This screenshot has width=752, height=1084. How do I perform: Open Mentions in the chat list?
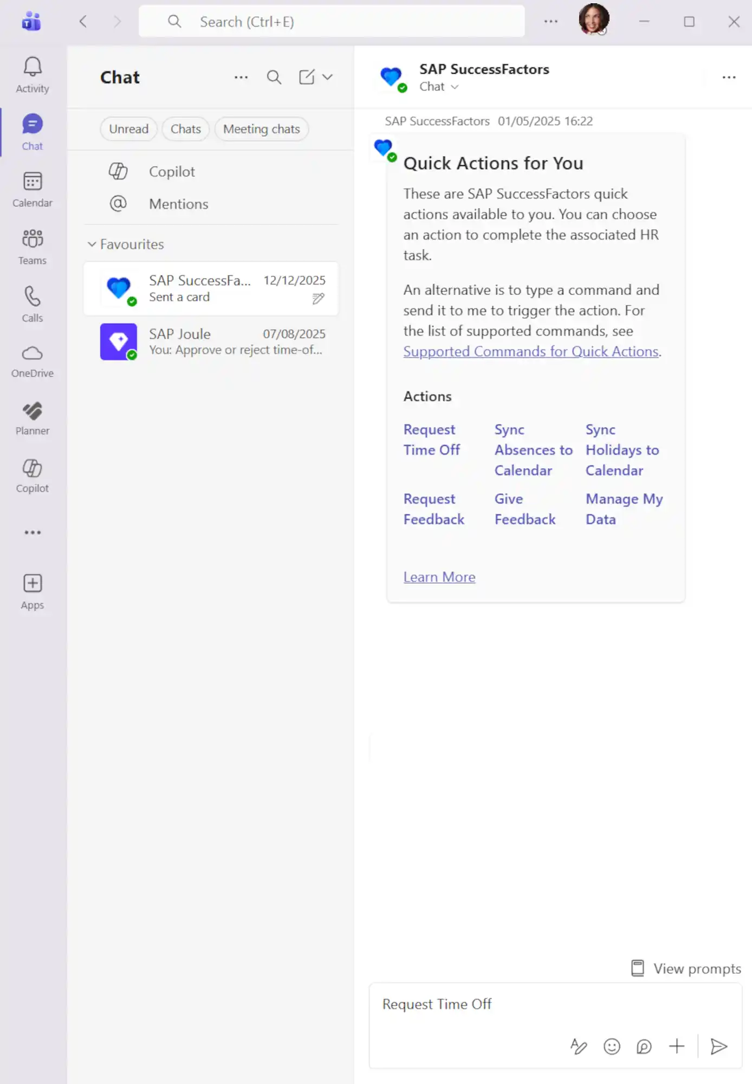pos(211,204)
